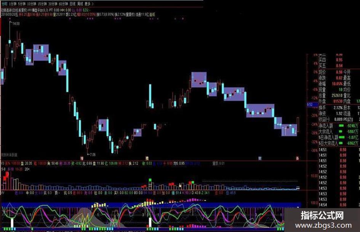Click the 涨跌 change row

pos(331,78)
